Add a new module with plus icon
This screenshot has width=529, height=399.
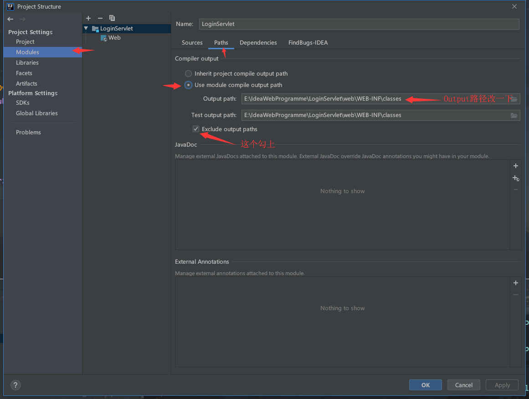pyautogui.click(x=88, y=18)
